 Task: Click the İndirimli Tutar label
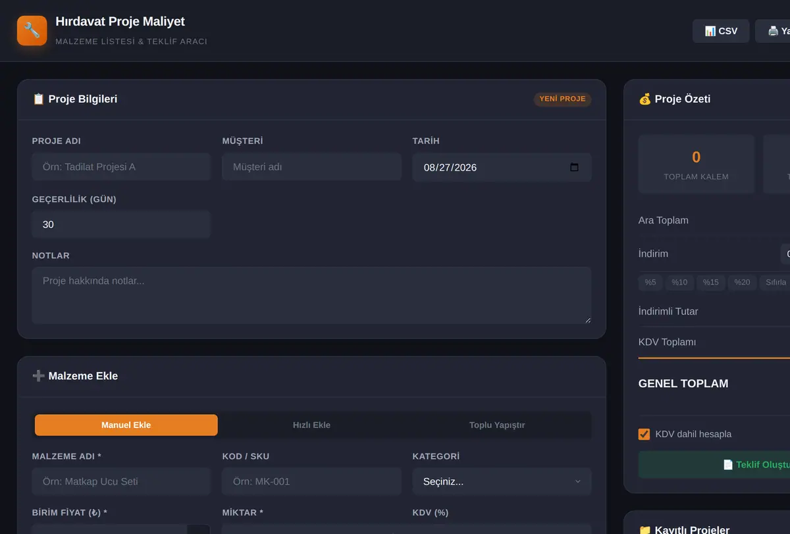[668, 311]
